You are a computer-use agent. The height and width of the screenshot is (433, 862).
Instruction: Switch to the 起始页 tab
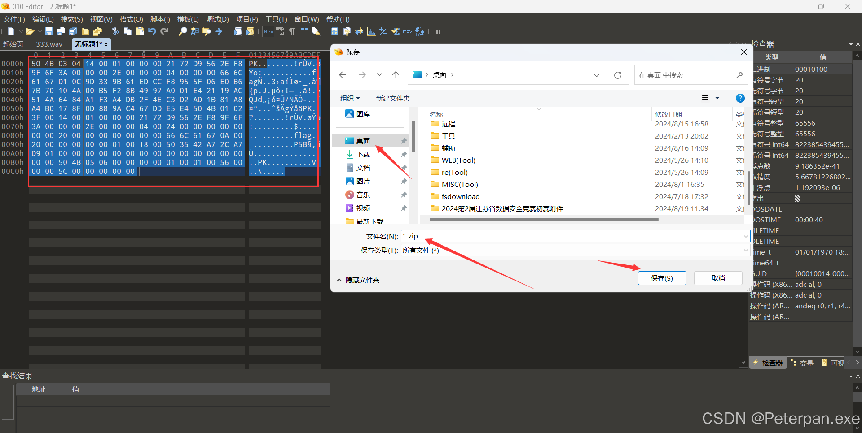(13, 44)
